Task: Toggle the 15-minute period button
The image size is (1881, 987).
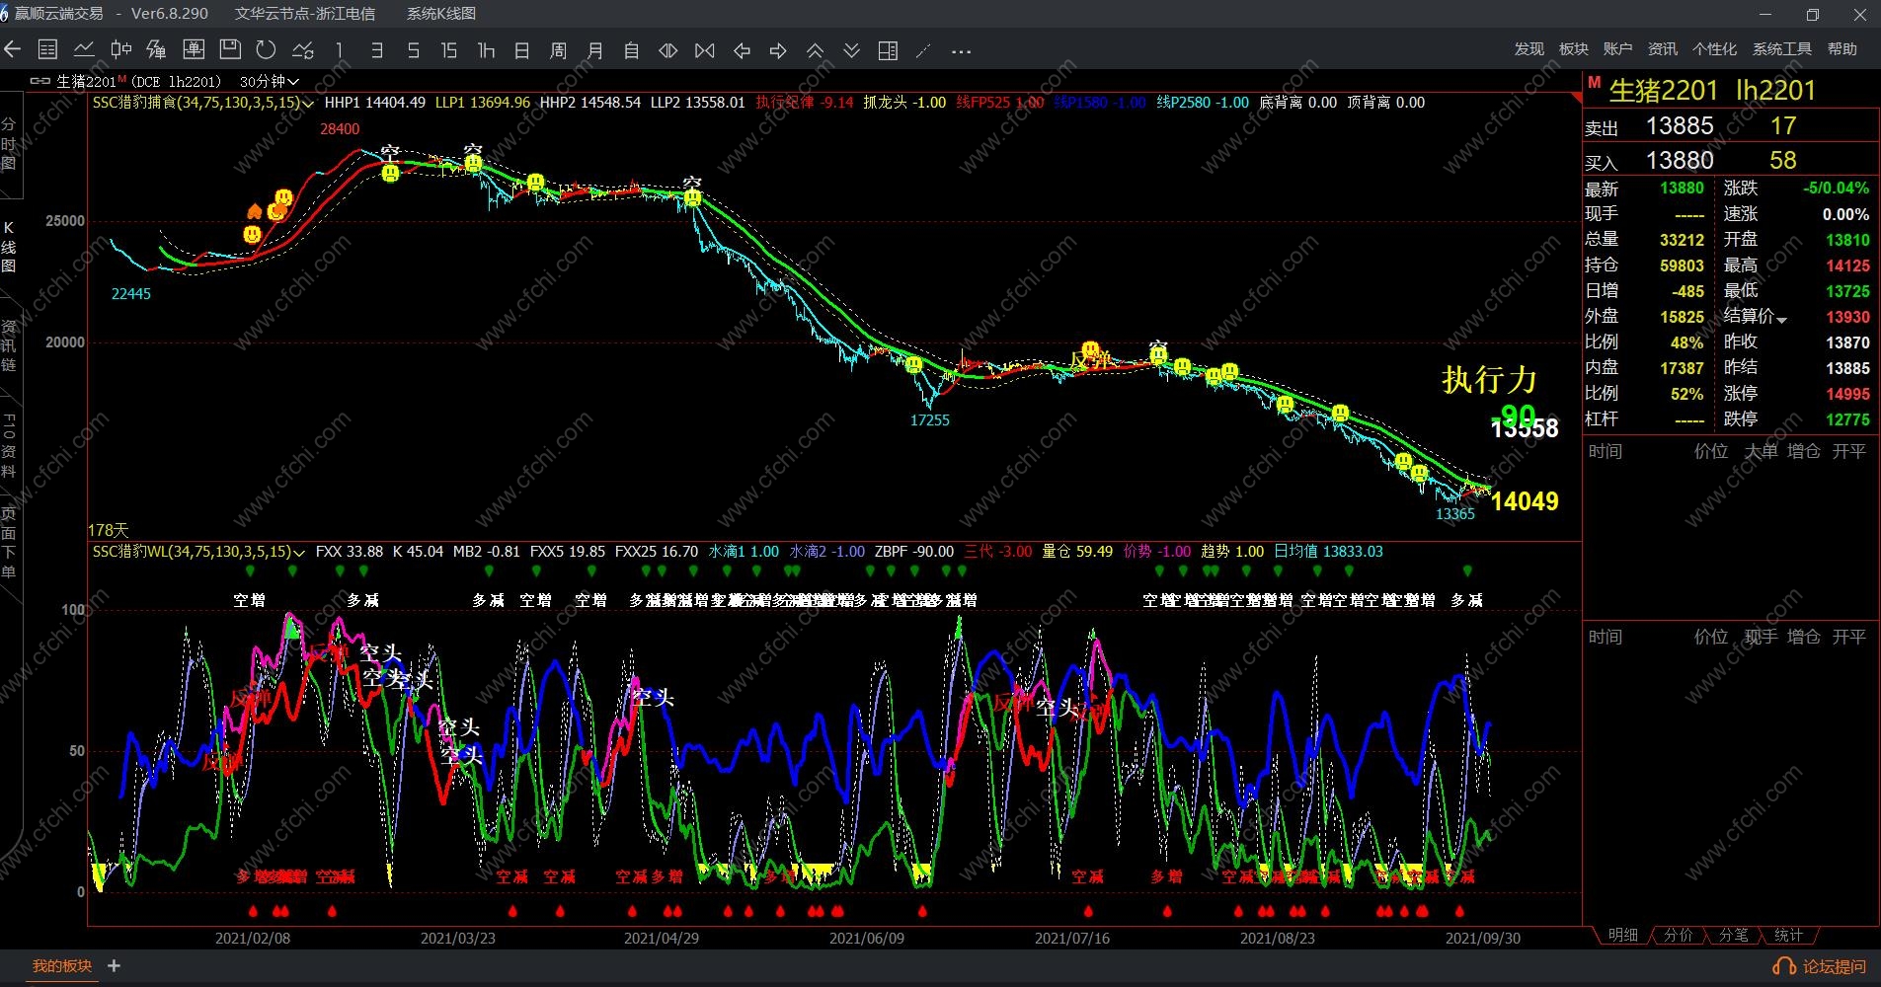Action: [449, 50]
